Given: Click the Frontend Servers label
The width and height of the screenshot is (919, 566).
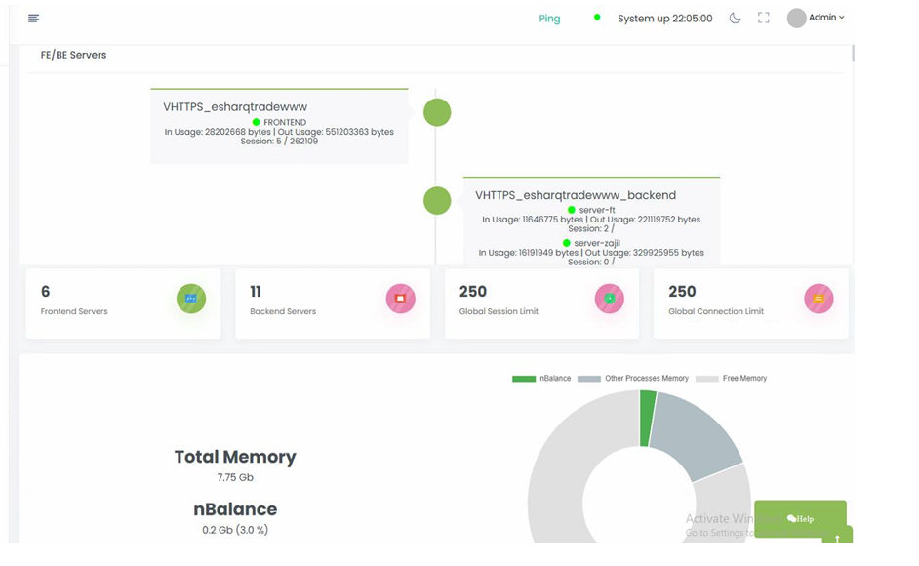Looking at the screenshot, I should tap(74, 311).
